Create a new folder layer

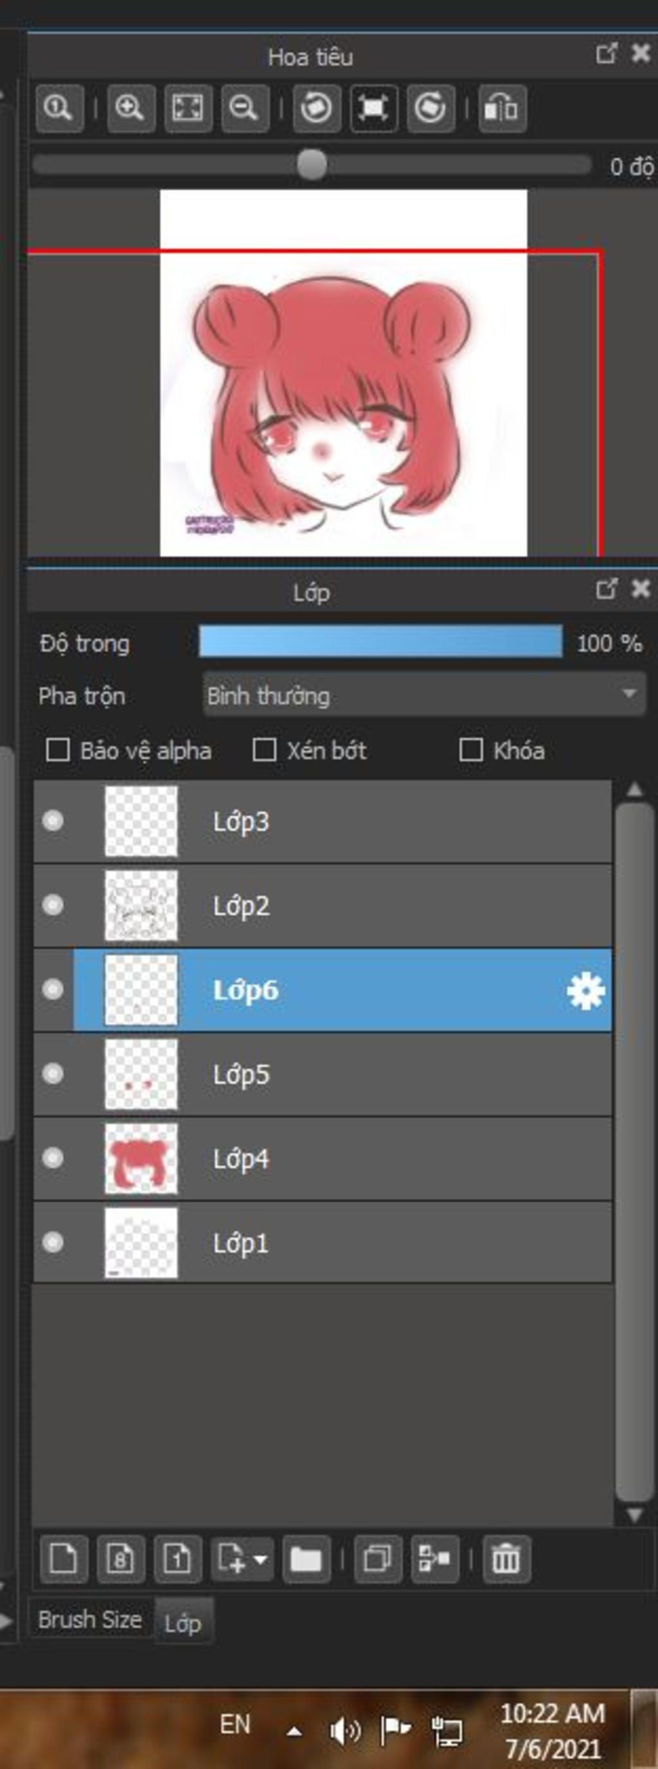click(x=307, y=1558)
